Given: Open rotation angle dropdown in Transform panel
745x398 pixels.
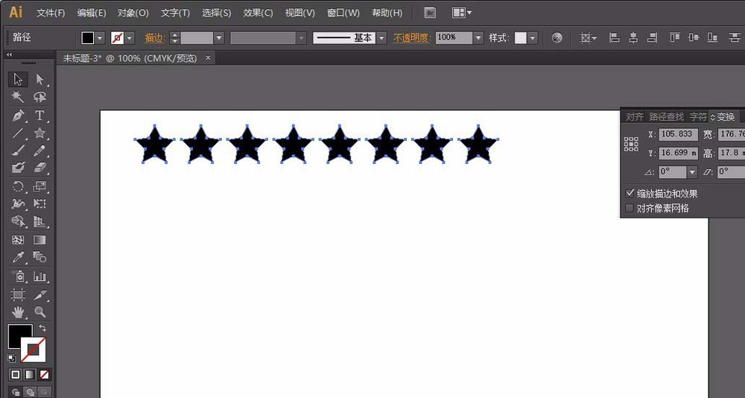Looking at the screenshot, I should coord(692,172).
